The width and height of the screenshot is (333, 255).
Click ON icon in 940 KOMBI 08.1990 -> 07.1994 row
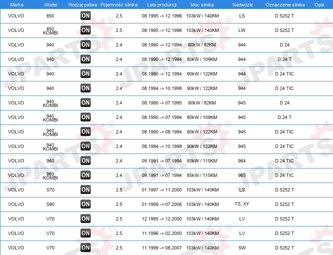(x=86, y=117)
